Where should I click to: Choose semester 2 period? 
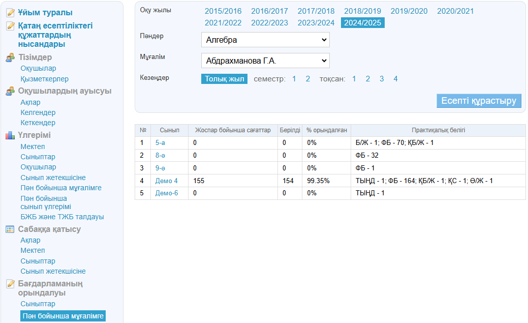pyautogui.click(x=307, y=79)
